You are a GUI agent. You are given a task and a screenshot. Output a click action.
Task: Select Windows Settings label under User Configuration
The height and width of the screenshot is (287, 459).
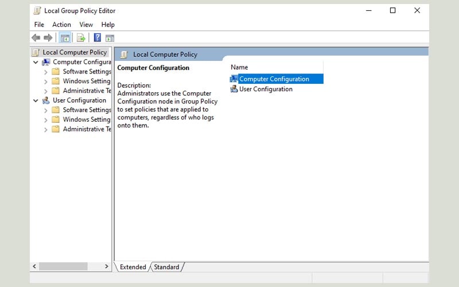click(87, 119)
